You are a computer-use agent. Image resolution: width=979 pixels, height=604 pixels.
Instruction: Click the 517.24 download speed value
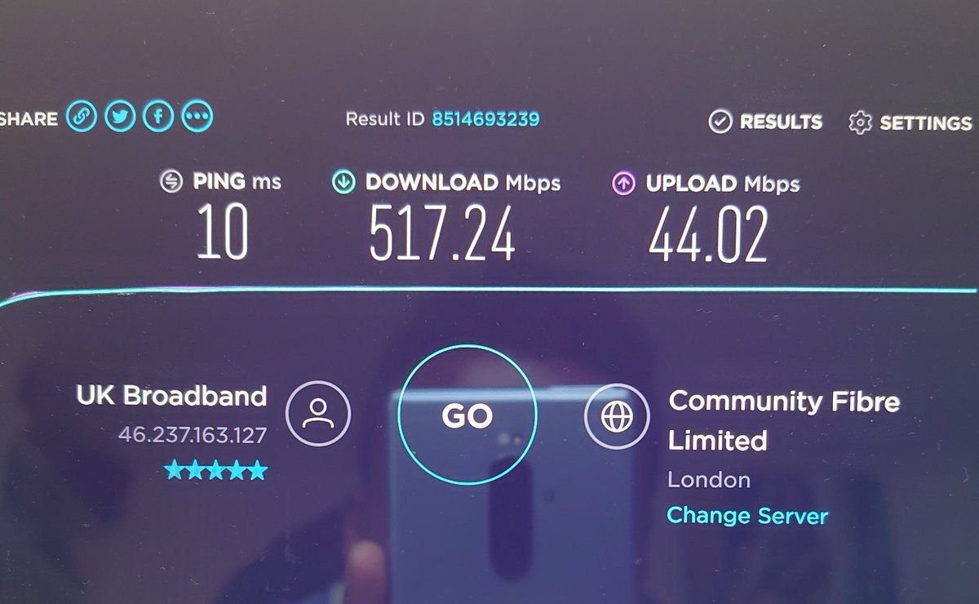coord(442,233)
